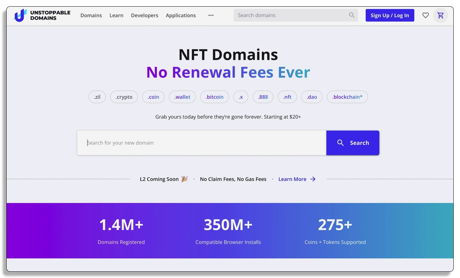Click the Unstoppable Domains logo
This screenshot has width=460, height=278.
click(x=42, y=15)
